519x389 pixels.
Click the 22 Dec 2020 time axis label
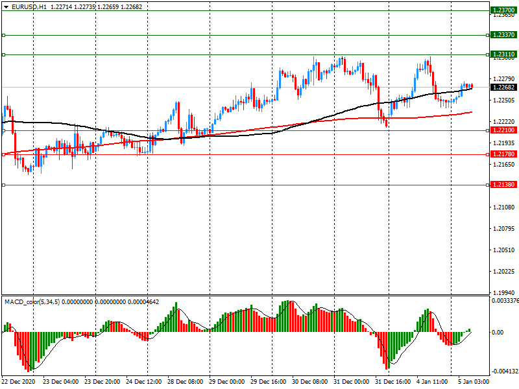(x=19, y=383)
